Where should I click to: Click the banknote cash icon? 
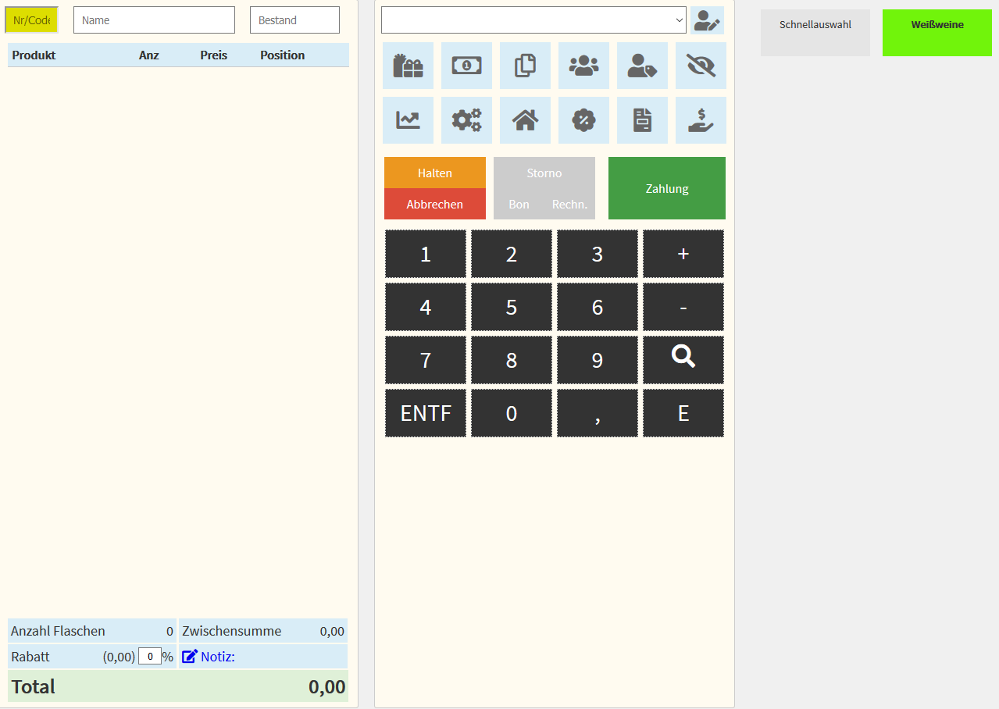point(466,66)
